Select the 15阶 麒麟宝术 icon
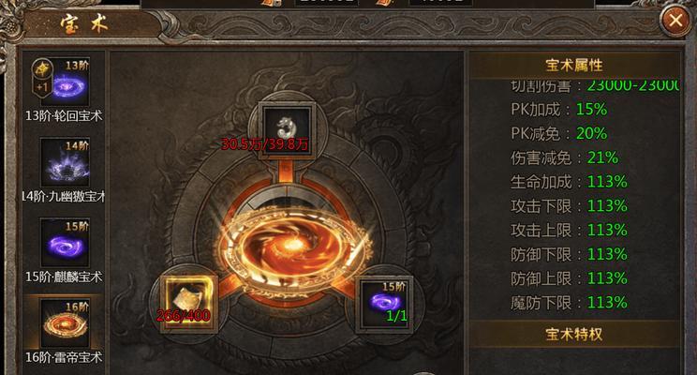The height and width of the screenshot is (375, 697). (x=65, y=243)
